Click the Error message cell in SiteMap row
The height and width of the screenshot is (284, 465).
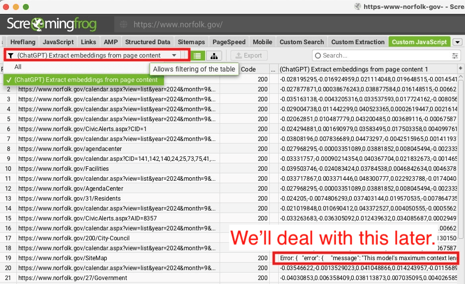368,258
